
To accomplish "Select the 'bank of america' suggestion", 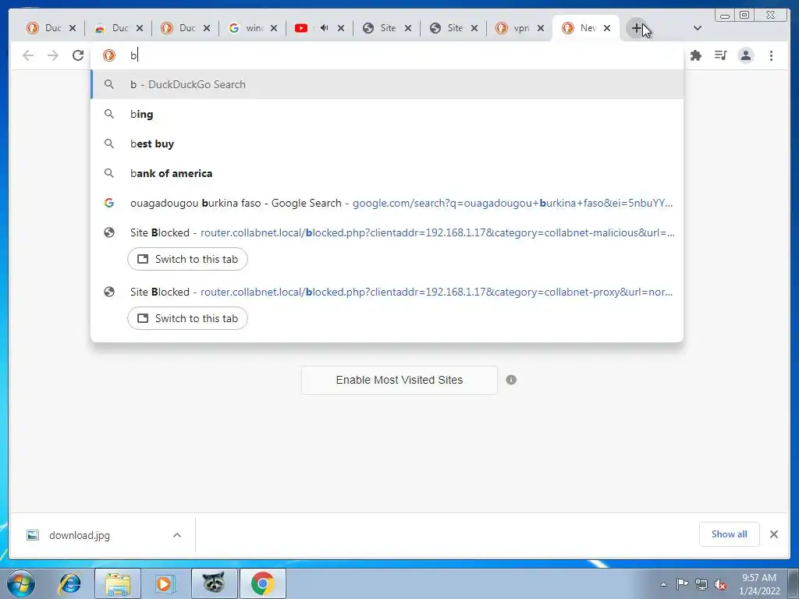I will tap(387, 173).
